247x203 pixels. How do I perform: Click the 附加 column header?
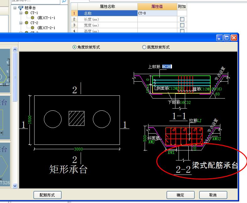(182, 7)
